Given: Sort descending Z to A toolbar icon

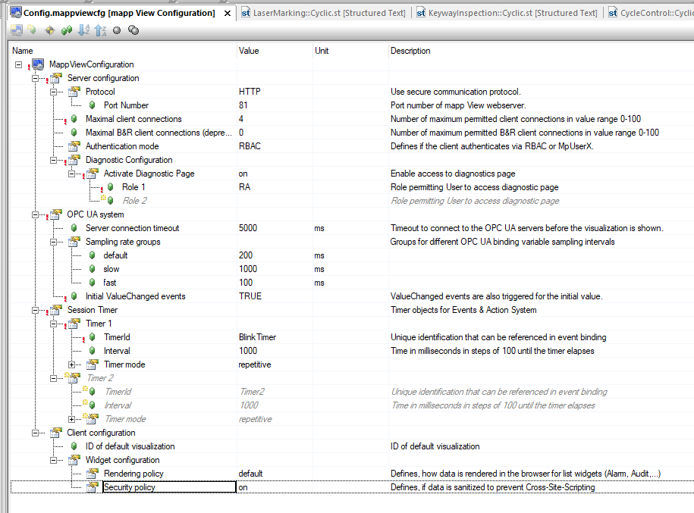Looking at the screenshot, I should tap(100, 30).
